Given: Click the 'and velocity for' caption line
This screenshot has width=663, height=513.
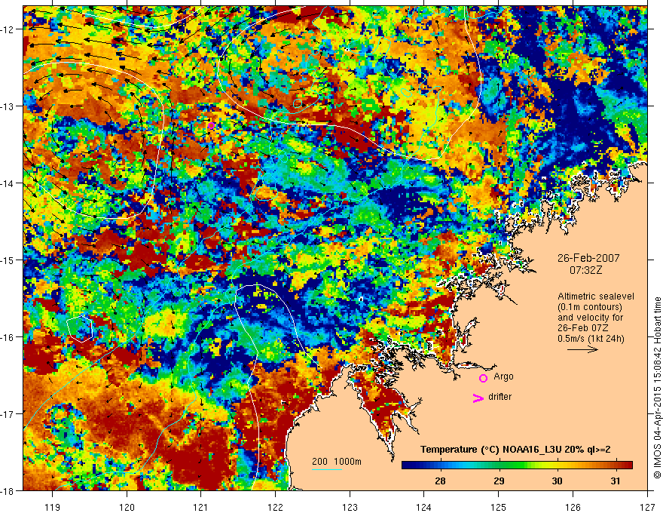Looking at the screenshot, I should [x=590, y=318].
